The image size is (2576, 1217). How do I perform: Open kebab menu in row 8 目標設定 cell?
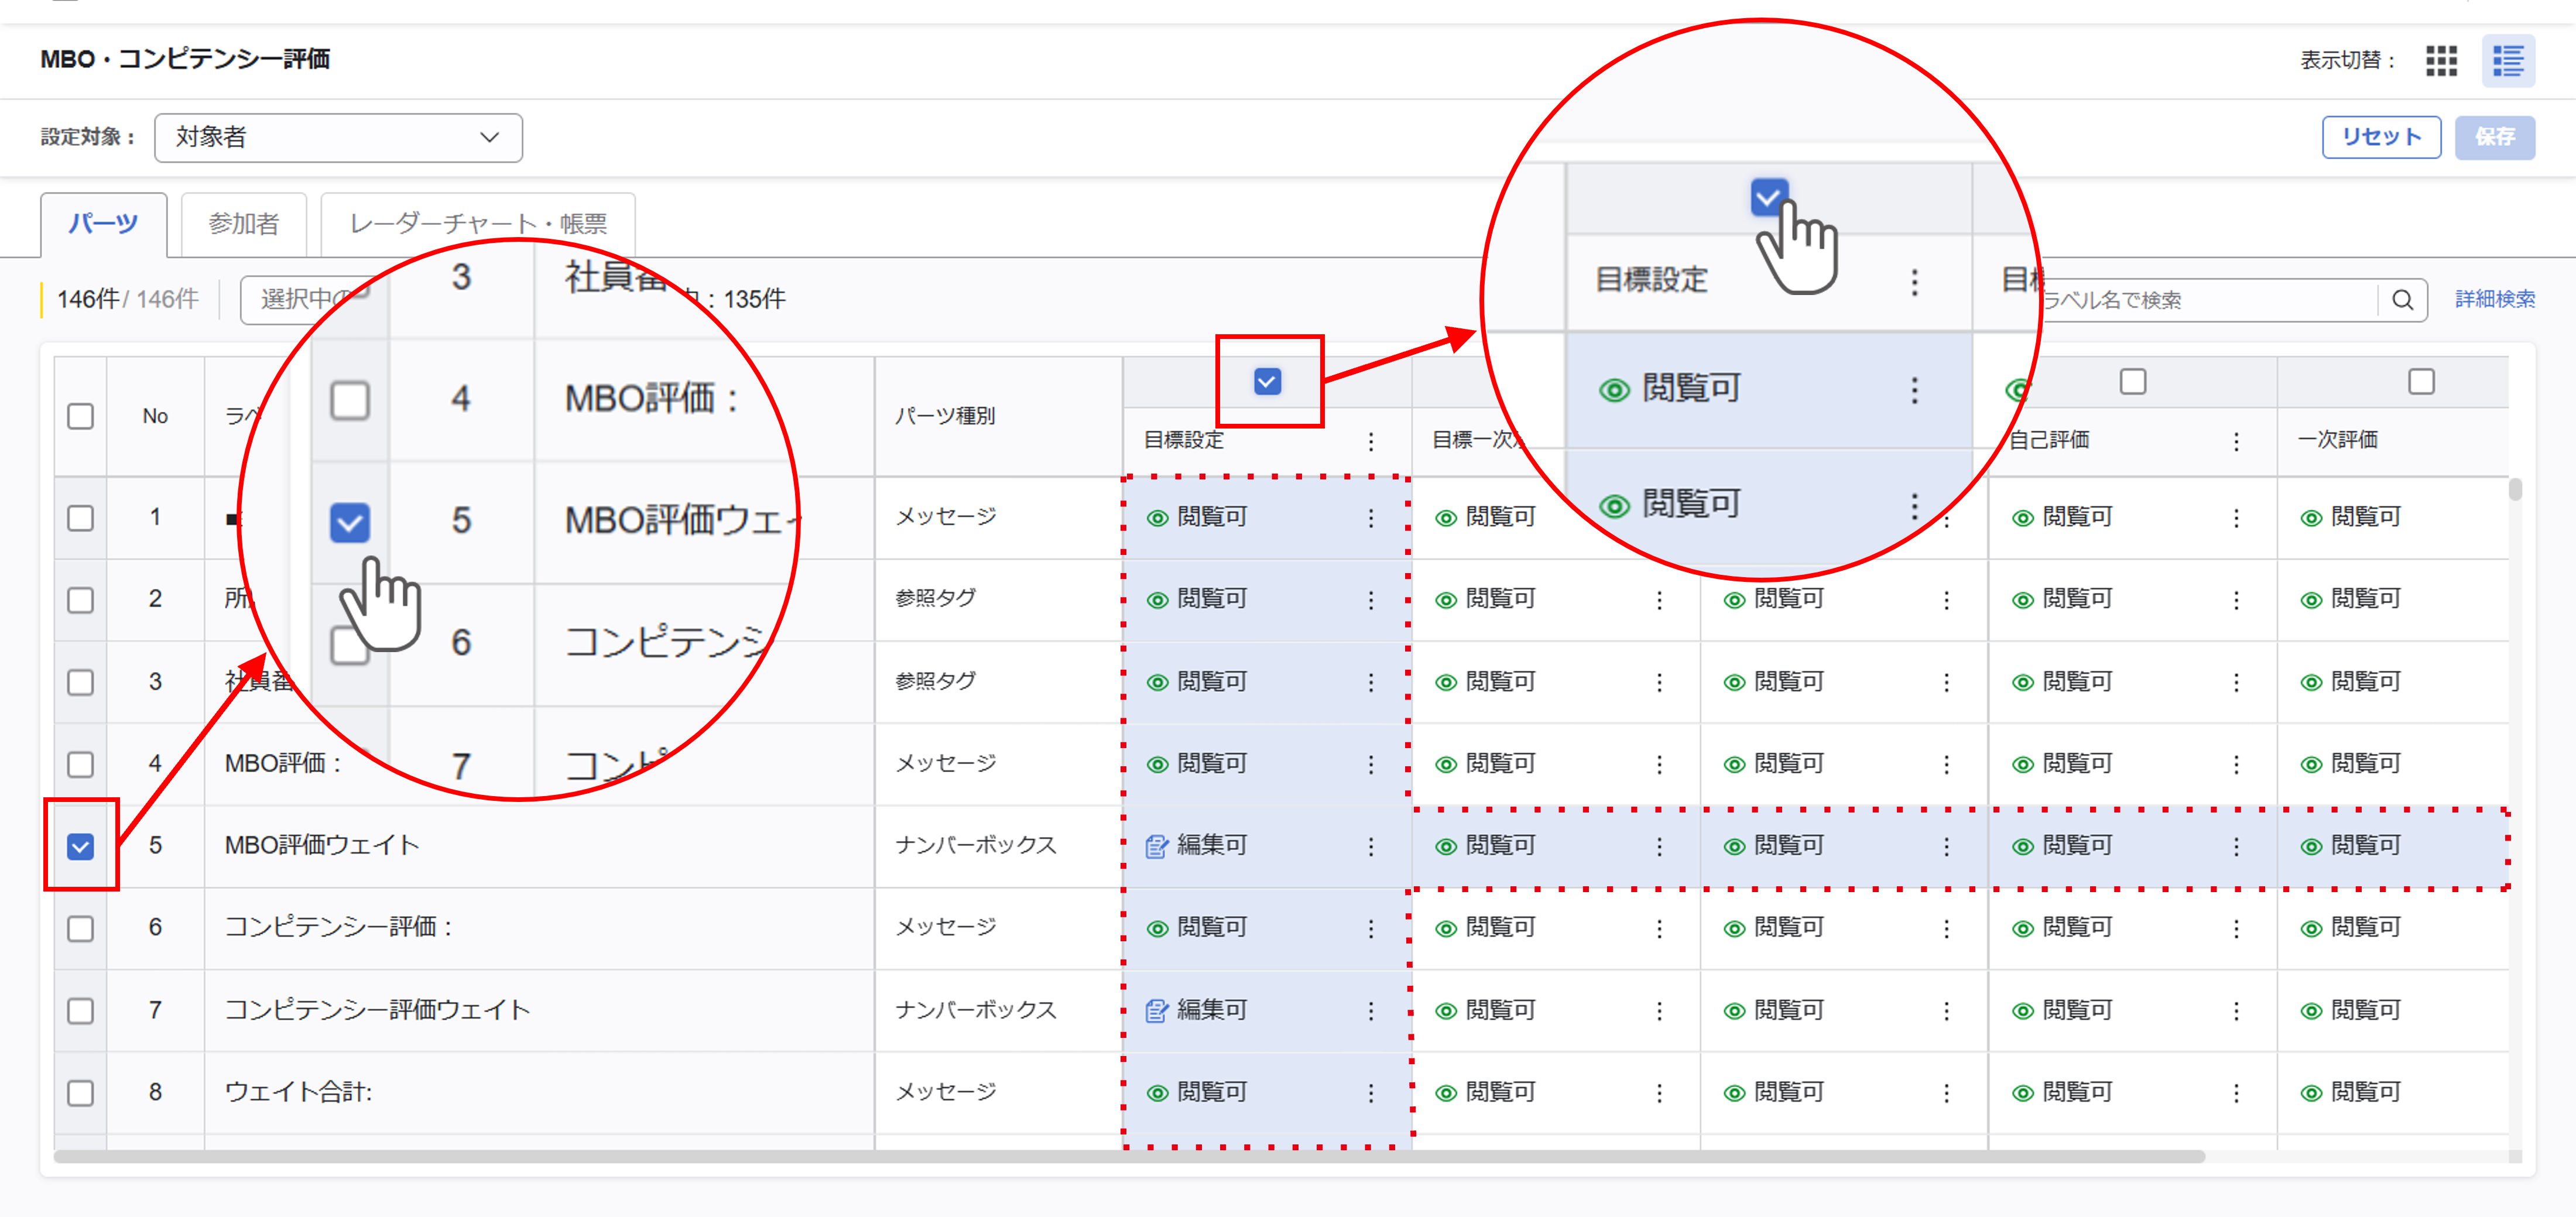point(1370,1093)
